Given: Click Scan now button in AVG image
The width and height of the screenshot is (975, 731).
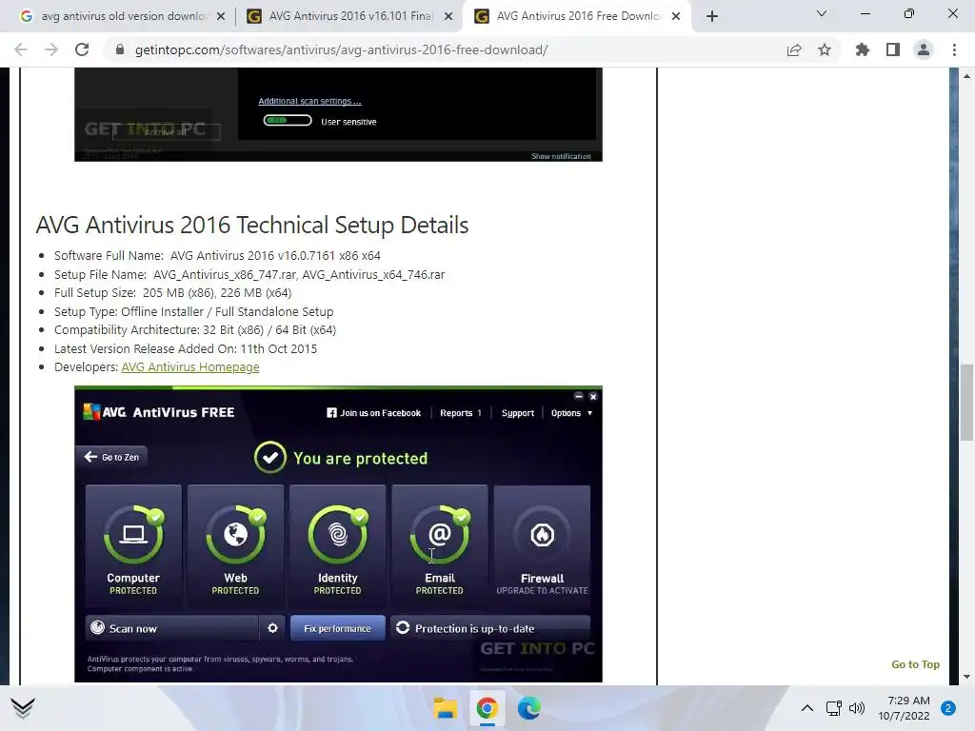Looking at the screenshot, I should click(x=171, y=628).
